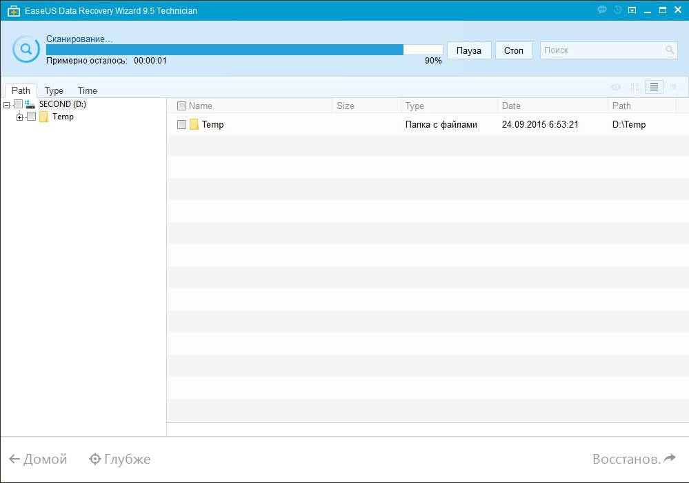Click the '90%' progress percentage
The image size is (689, 483).
[x=433, y=61]
